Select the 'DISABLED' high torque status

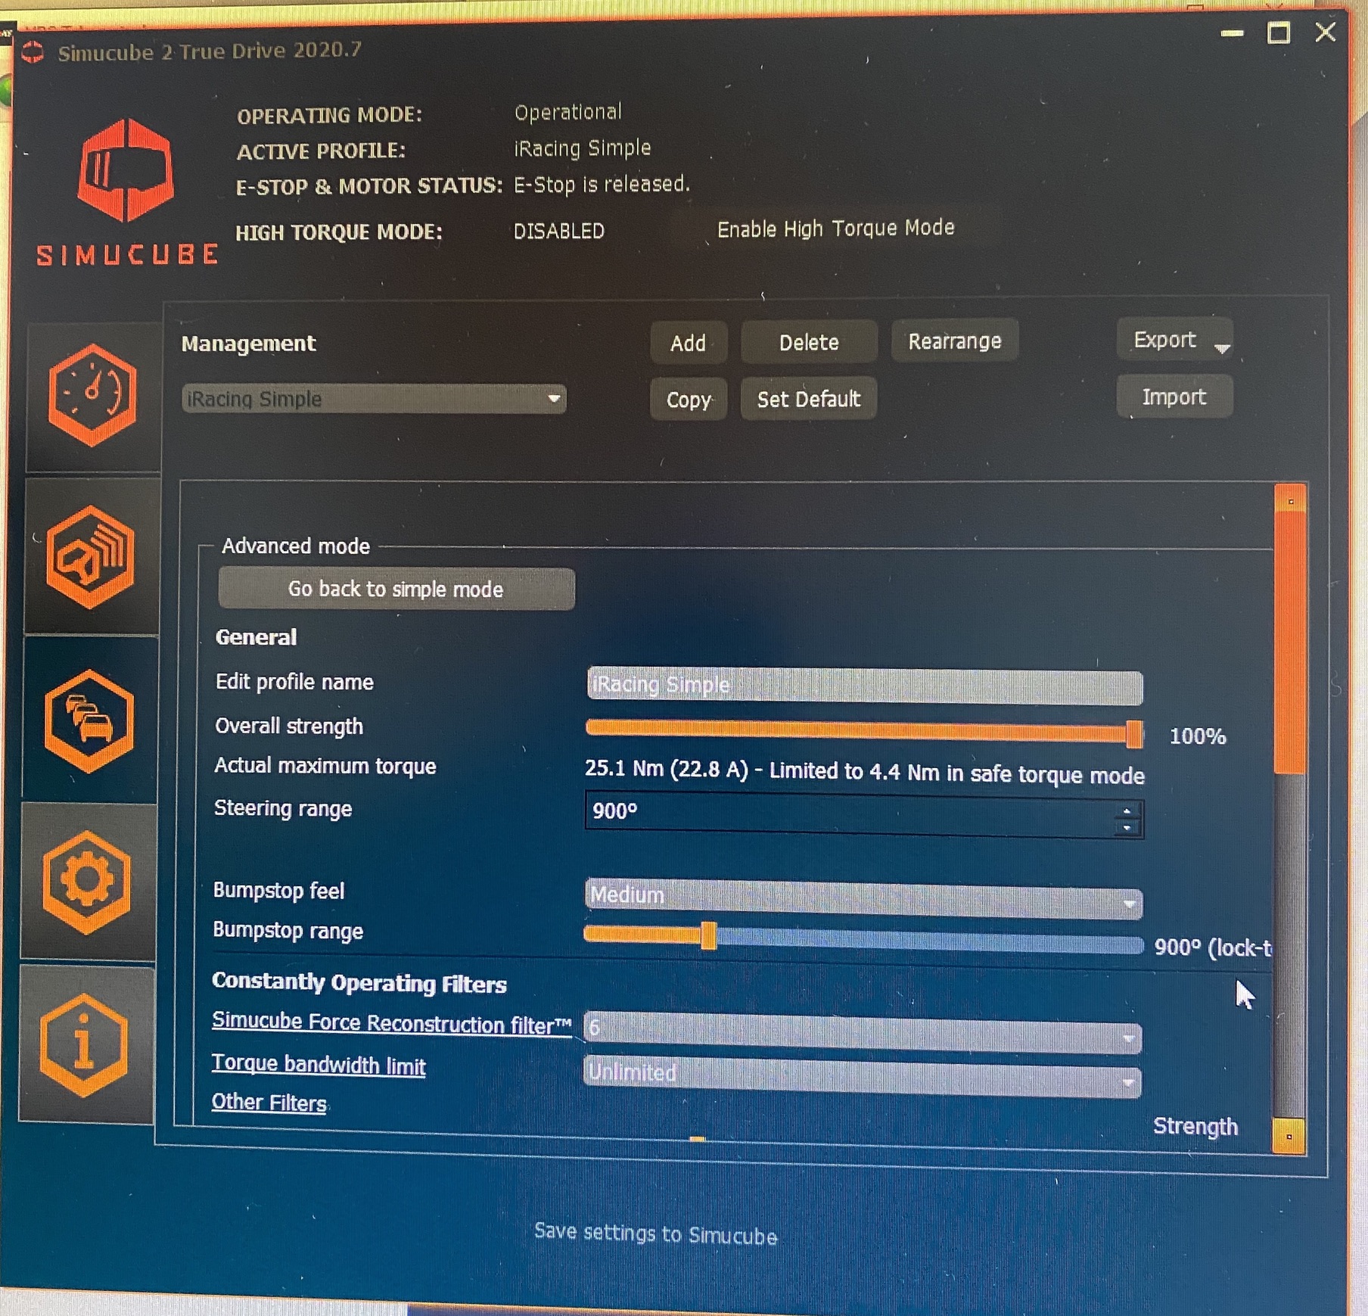(x=559, y=231)
